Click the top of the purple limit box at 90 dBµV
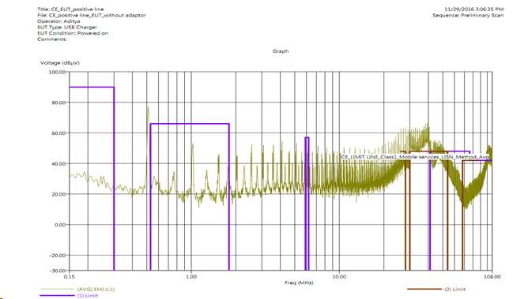 [92, 87]
